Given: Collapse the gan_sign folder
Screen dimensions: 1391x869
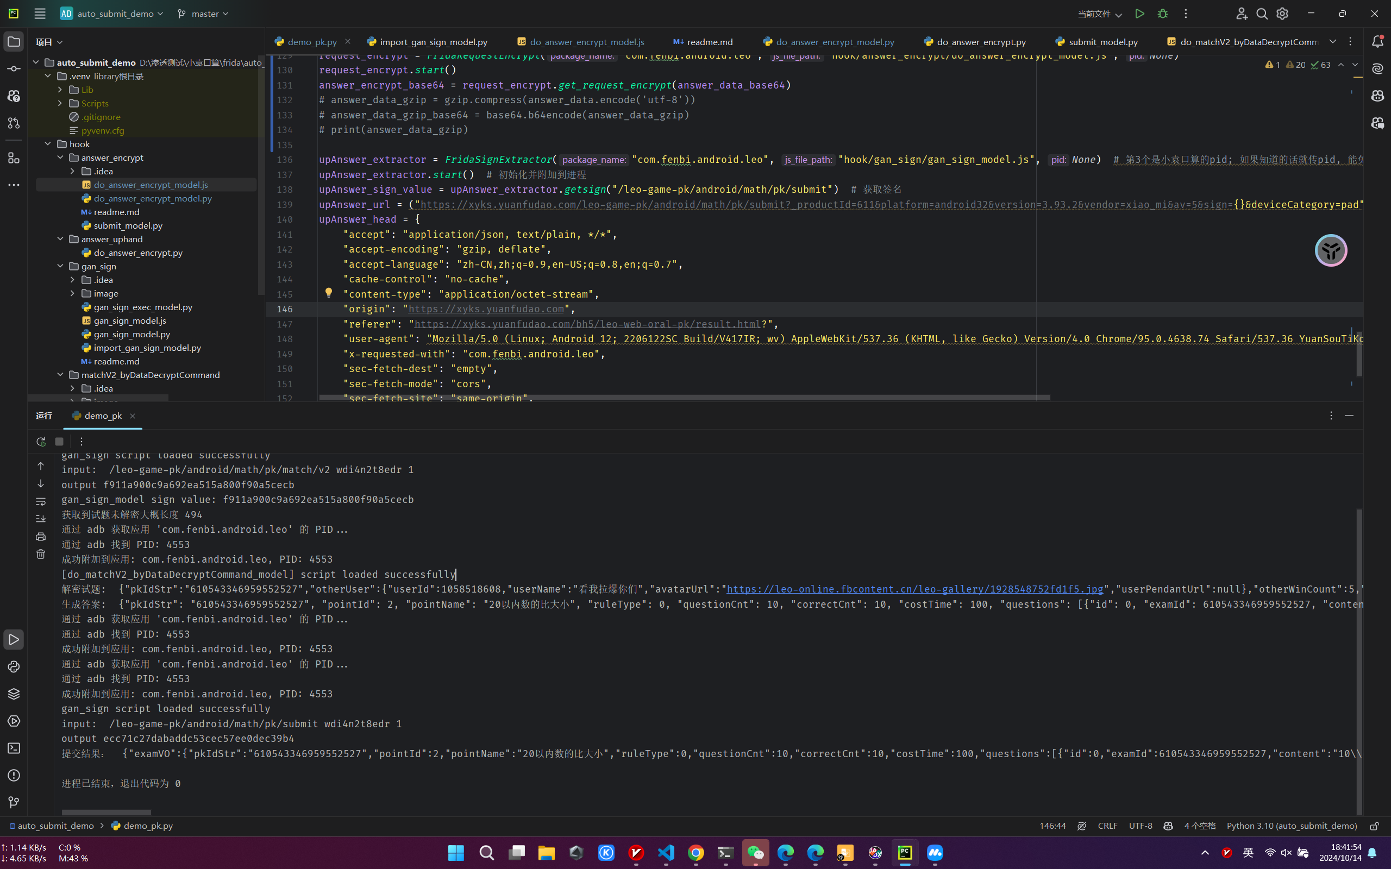Looking at the screenshot, I should point(60,266).
